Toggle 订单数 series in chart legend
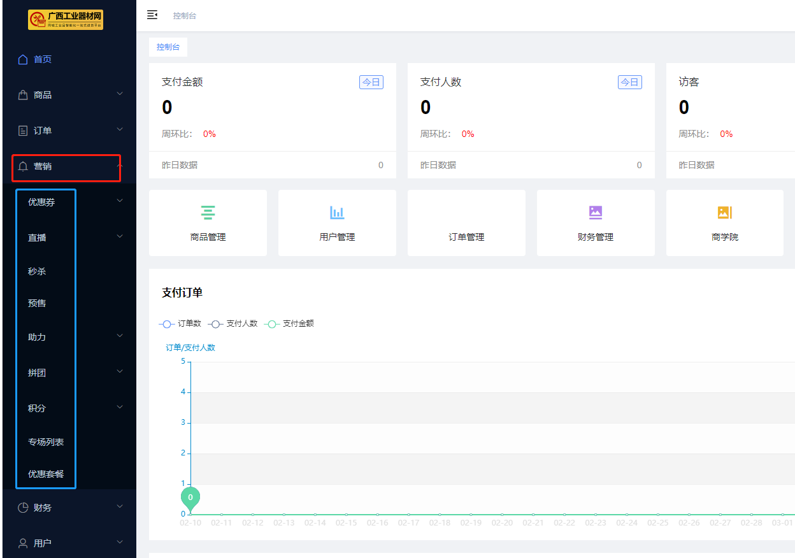 click(x=180, y=324)
